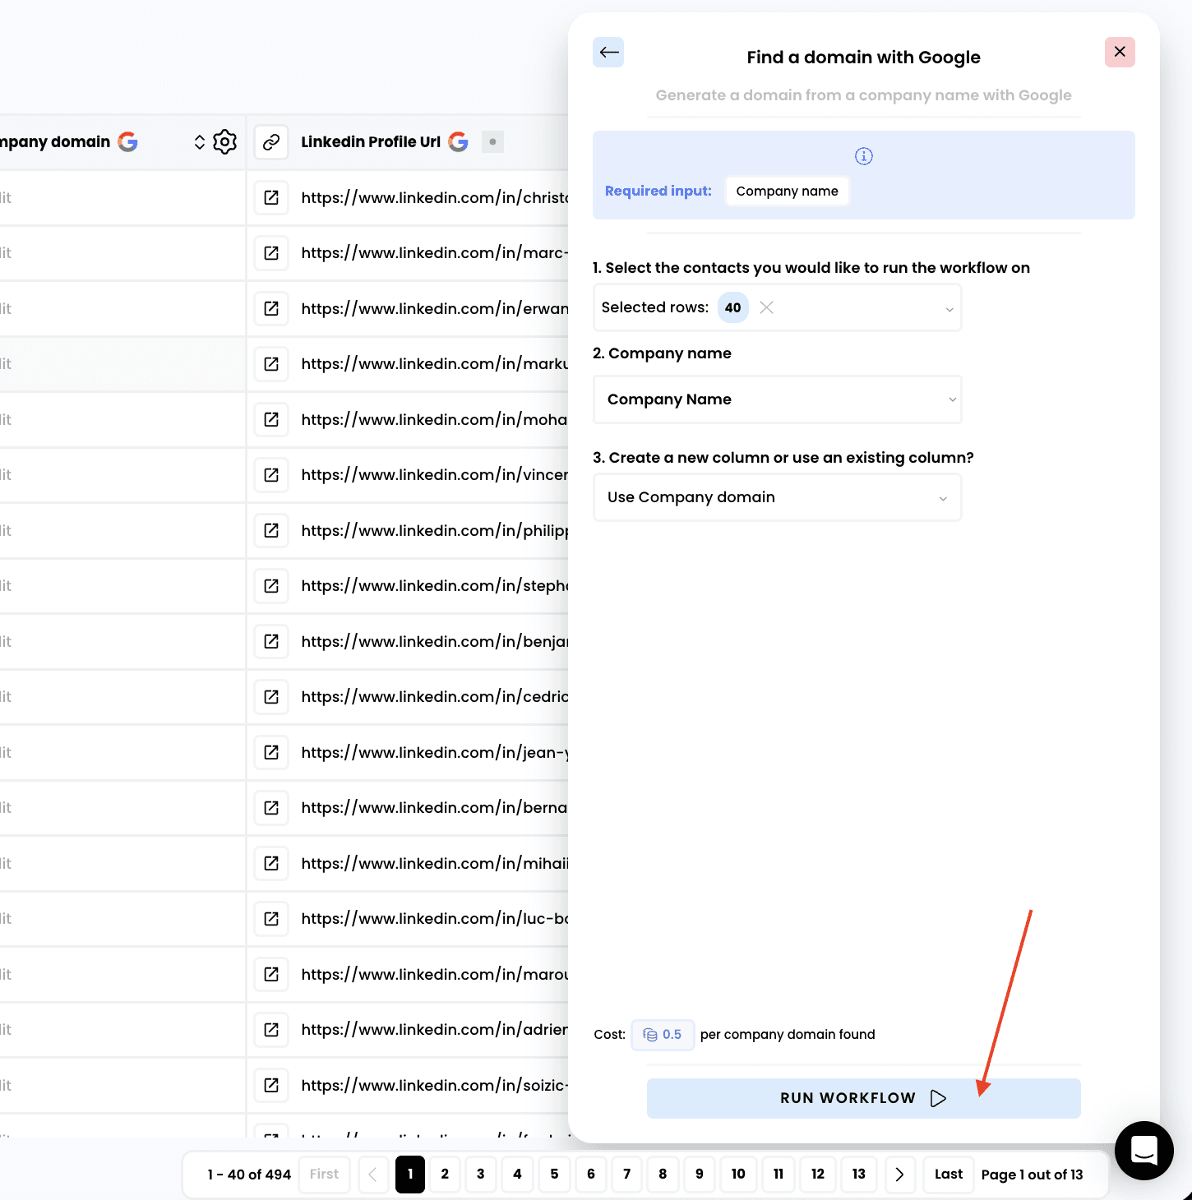The image size is (1192, 1200).
Task: Clear the selected rows with the X
Action: point(766,307)
